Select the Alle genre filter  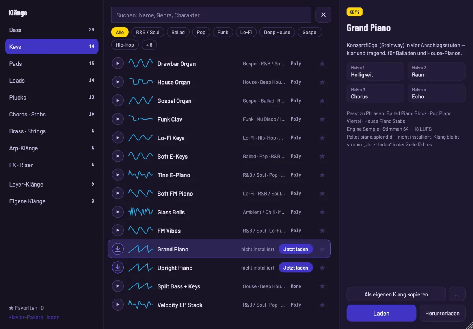(x=120, y=32)
